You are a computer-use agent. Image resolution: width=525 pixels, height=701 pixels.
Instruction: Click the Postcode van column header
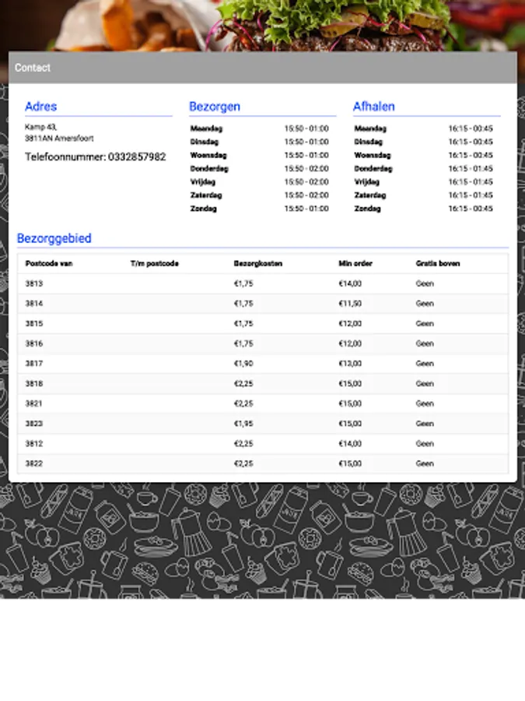49,264
